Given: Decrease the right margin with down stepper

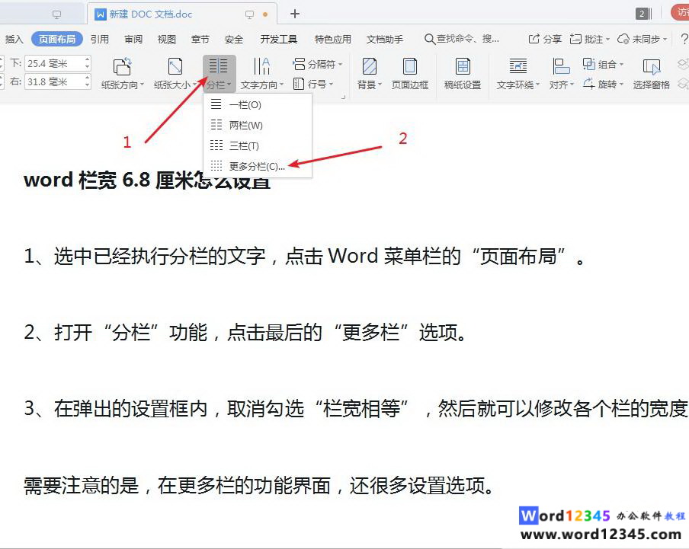Looking at the screenshot, I should point(88,85).
